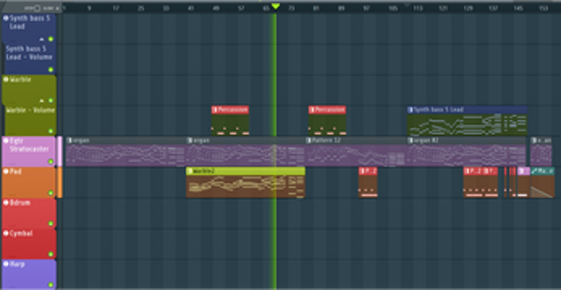Mute the Synth bass 5 Lead track
Viewport: 561px width, 290px height.
pos(50,39)
